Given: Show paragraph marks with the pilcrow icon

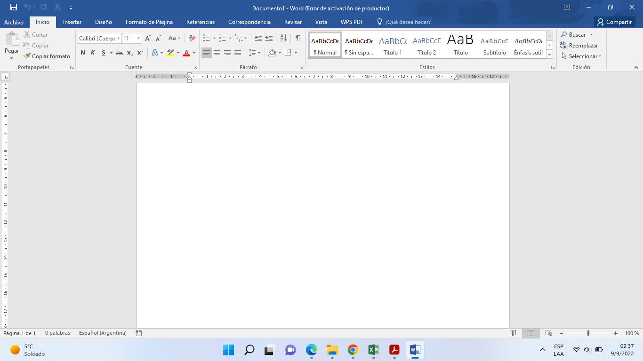Looking at the screenshot, I should coord(297,38).
